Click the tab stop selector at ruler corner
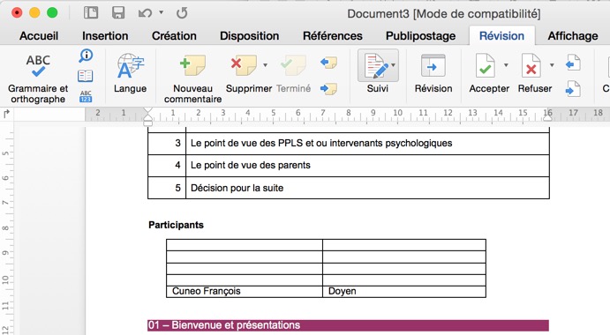This screenshot has width=610, height=335. coord(6,114)
